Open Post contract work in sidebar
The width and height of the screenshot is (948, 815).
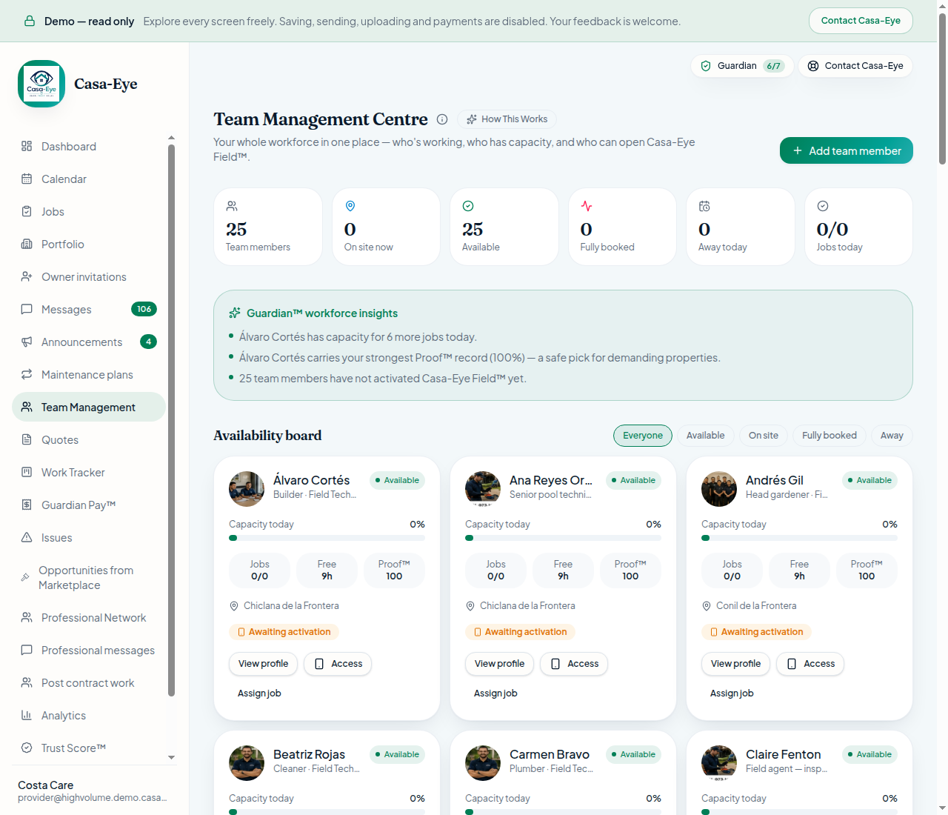(89, 682)
